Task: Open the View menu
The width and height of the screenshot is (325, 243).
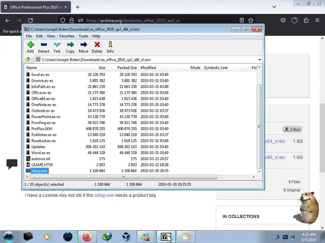Action: (51, 36)
